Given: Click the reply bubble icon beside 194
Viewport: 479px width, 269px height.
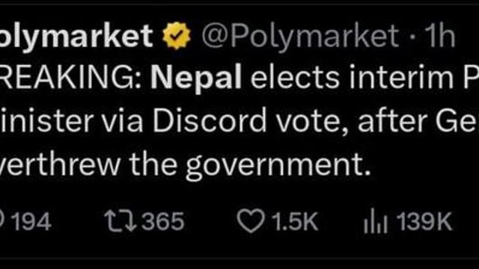Looking at the screenshot, I should pos(2,221).
